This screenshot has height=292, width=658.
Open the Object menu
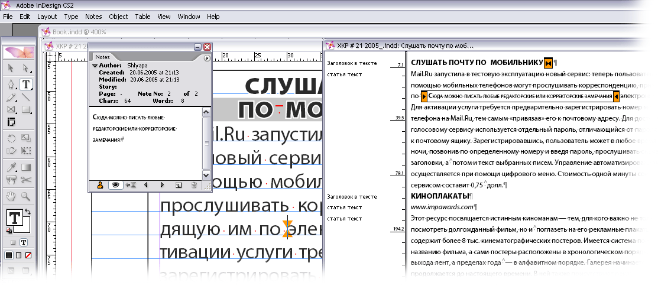pos(118,17)
